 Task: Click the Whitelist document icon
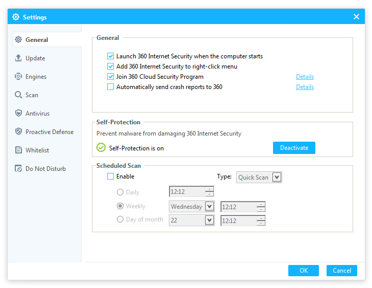(18, 150)
